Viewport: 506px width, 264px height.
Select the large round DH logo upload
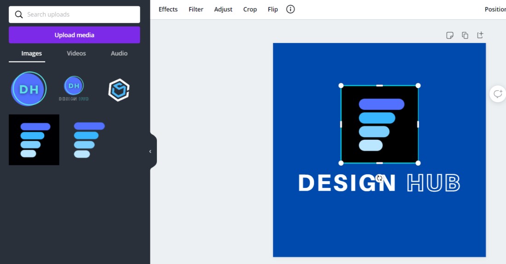pos(29,89)
